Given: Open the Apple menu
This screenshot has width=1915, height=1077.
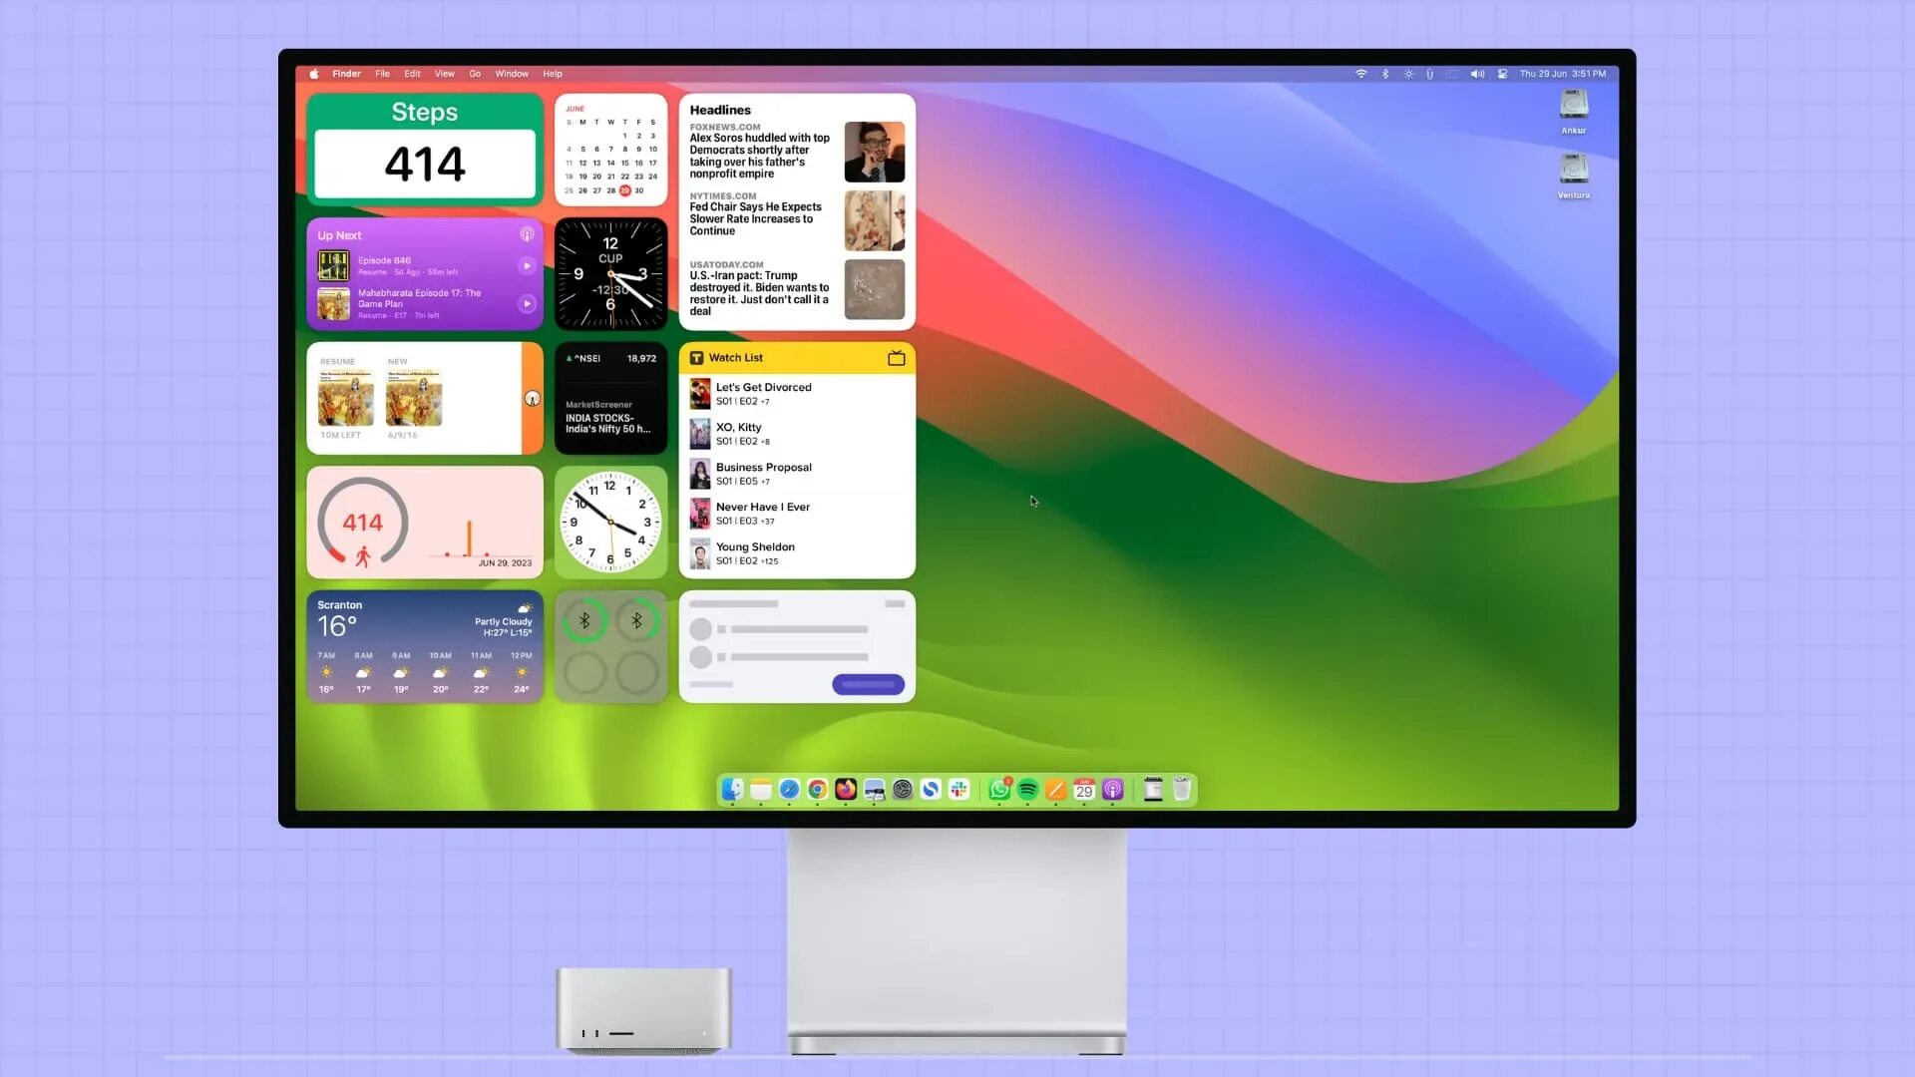Looking at the screenshot, I should click(x=314, y=74).
